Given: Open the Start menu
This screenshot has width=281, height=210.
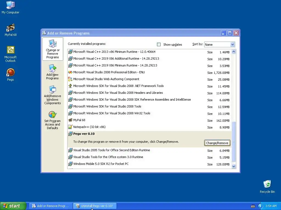Looking at the screenshot, I should tap(13, 206).
